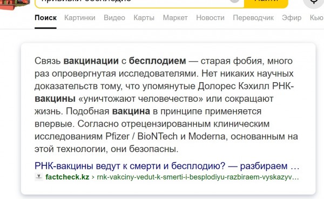Screen dimensions: 324x199
Task: Click the rnk-vakciny-vedut-k-smerti URL path
Action: [198, 177]
